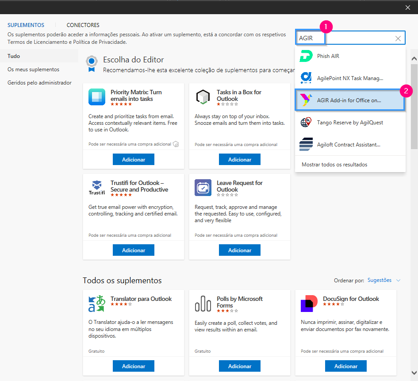Image resolution: width=418 pixels, height=381 pixels.
Task: Click Mostrar todos os resultados
Action: (x=334, y=165)
